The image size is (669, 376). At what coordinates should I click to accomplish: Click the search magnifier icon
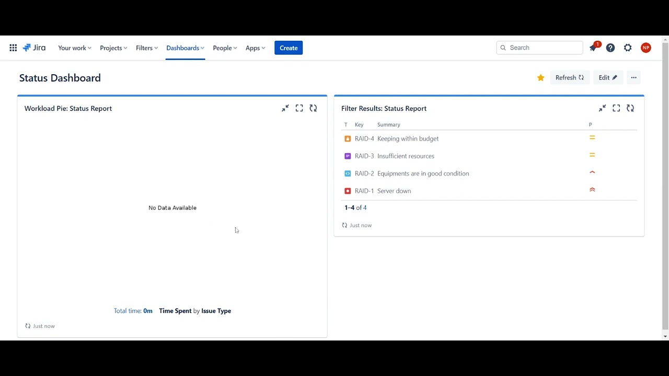(x=503, y=48)
